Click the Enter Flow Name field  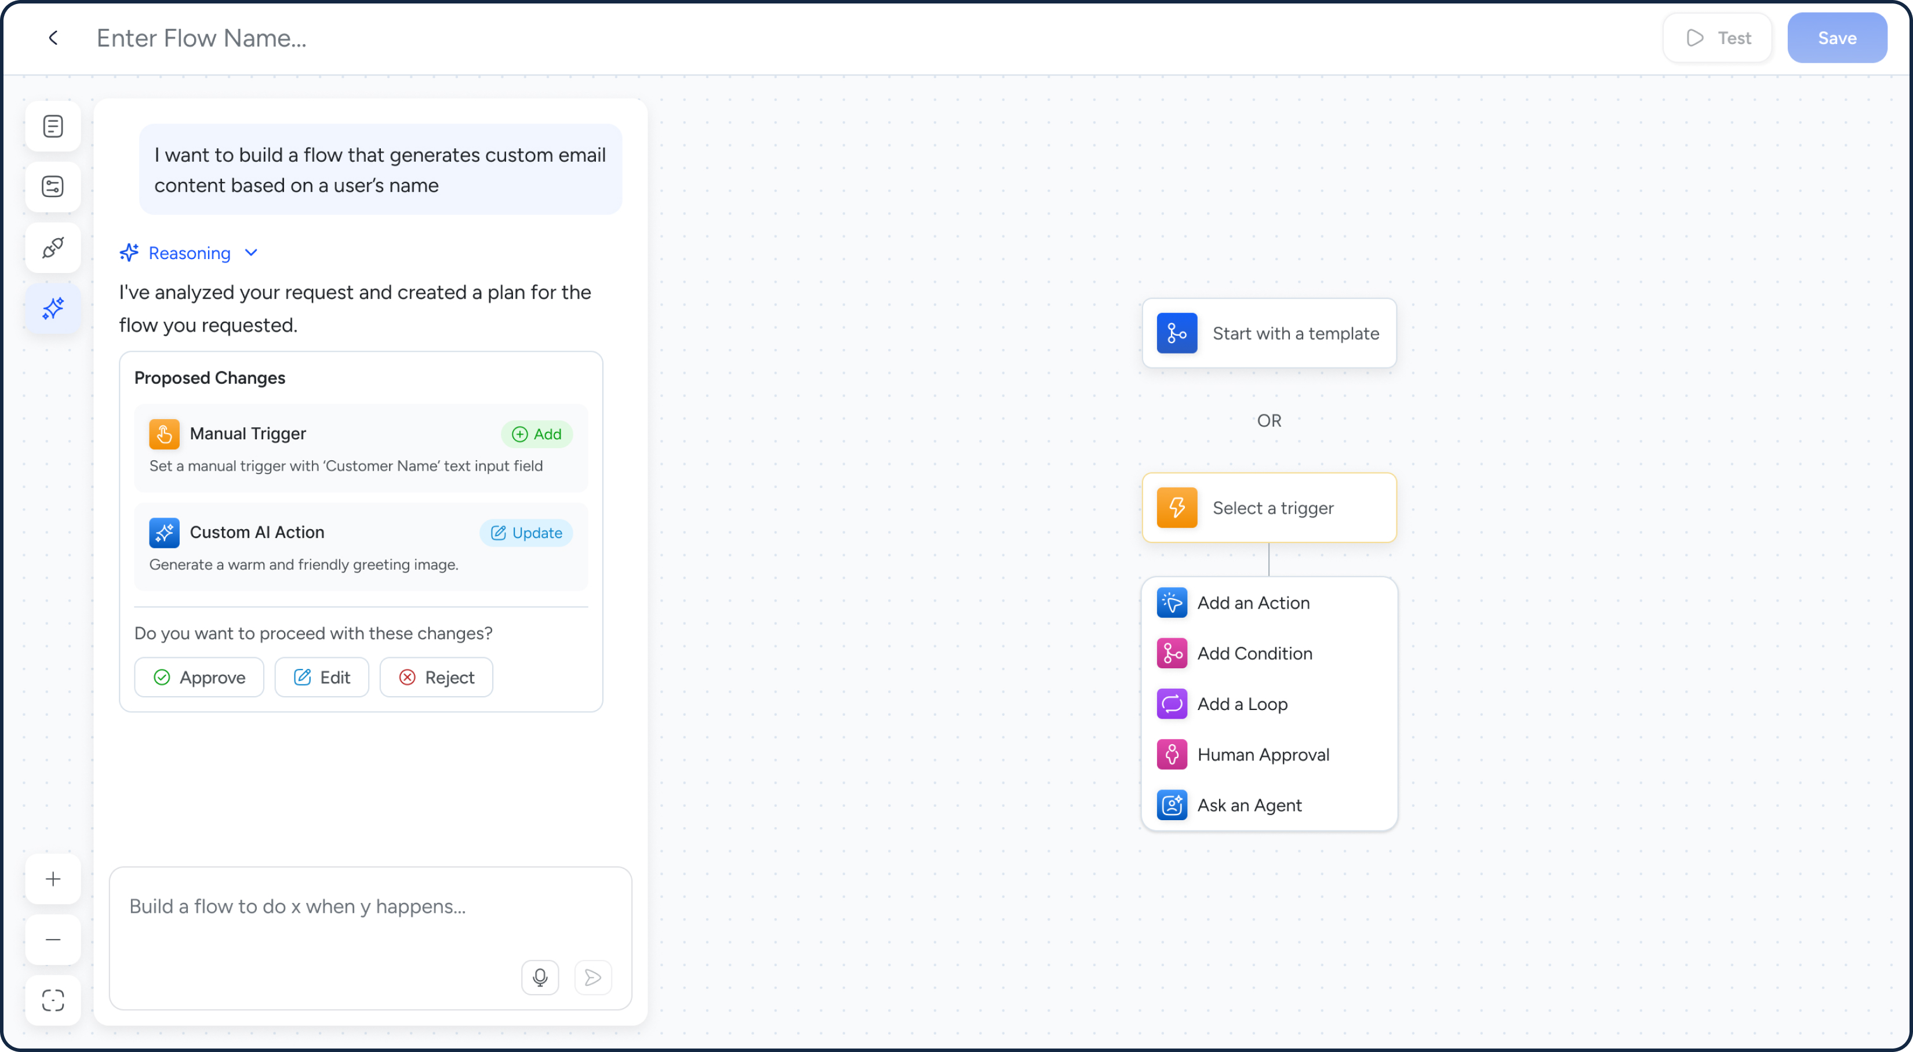201,38
